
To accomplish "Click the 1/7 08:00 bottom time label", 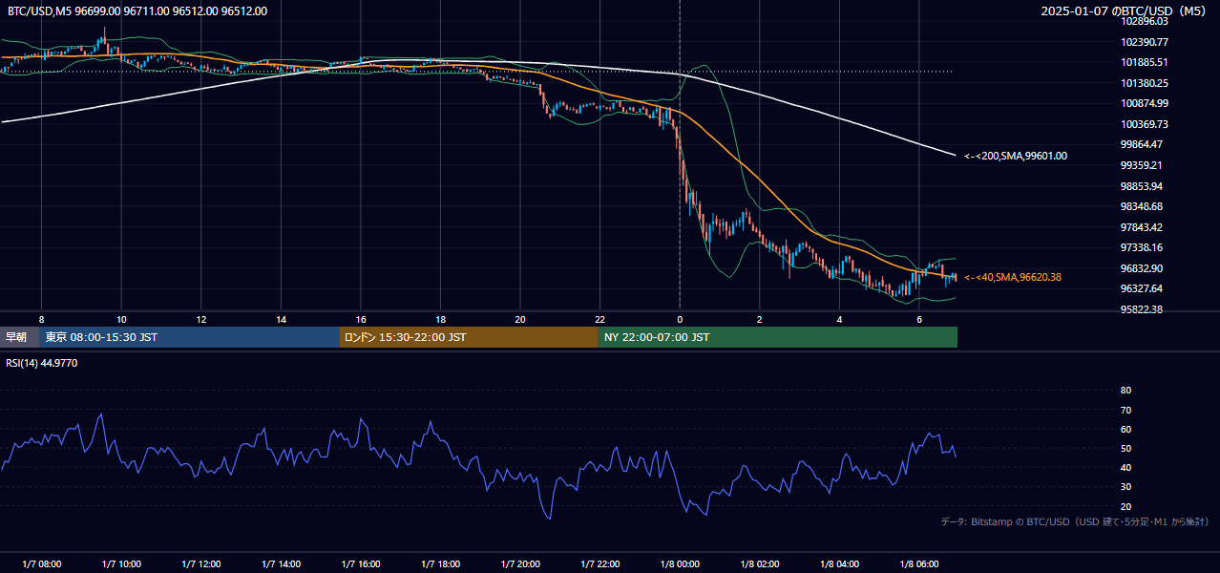I will point(42,564).
